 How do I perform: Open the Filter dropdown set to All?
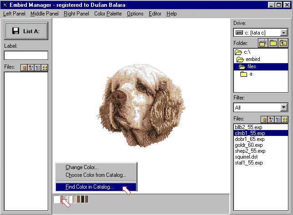284,108
